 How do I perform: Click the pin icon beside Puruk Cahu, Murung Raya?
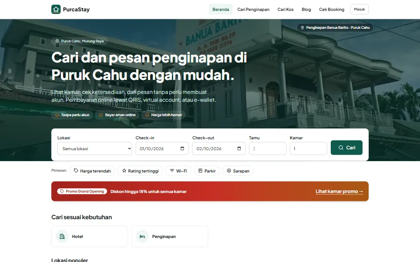tap(57, 41)
